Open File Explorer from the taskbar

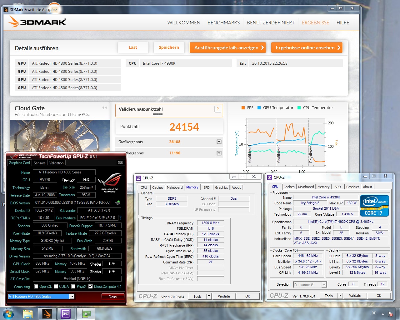coord(28,313)
